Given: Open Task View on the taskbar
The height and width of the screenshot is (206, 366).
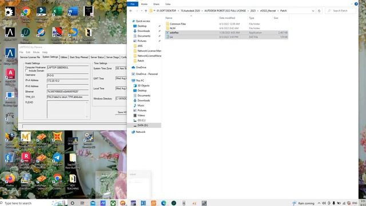Looking at the screenshot, I should (82, 203).
